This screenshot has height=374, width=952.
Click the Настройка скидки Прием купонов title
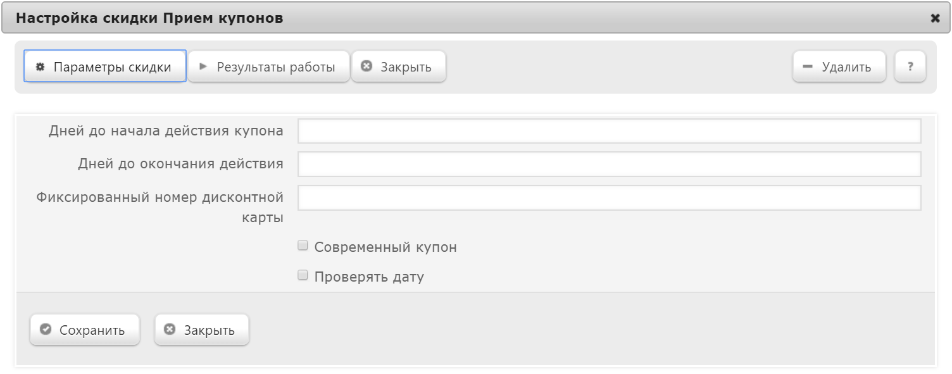(x=149, y=18)
